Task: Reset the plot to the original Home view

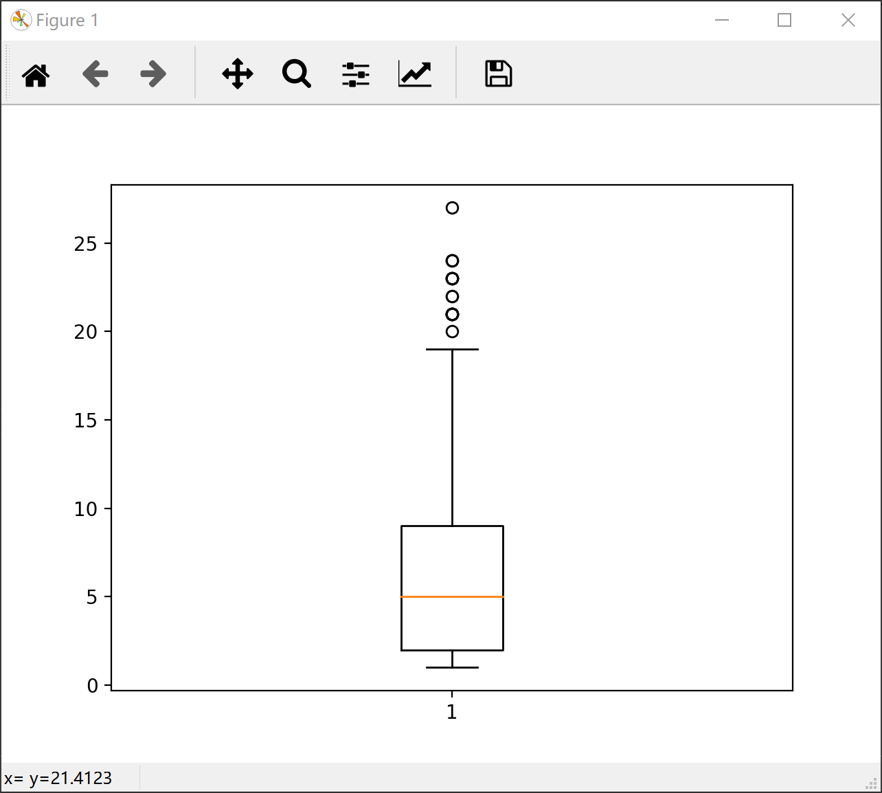Action: click(36, 74)
